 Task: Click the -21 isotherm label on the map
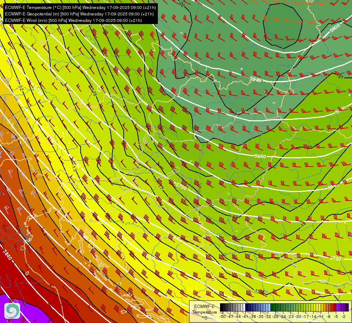341,76
